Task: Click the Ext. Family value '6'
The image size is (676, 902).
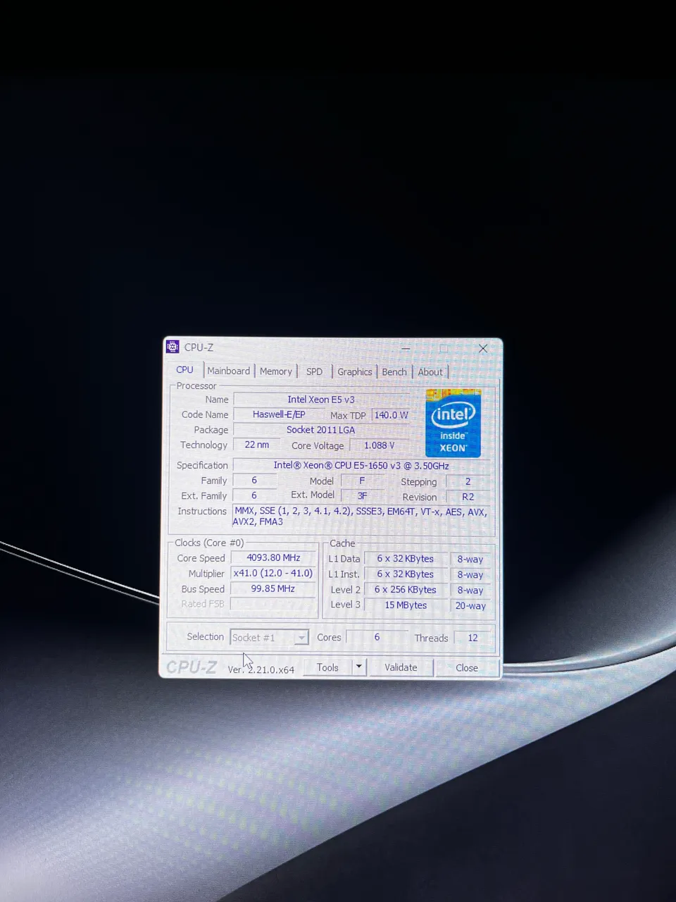Action: click(x=254, y=495)
